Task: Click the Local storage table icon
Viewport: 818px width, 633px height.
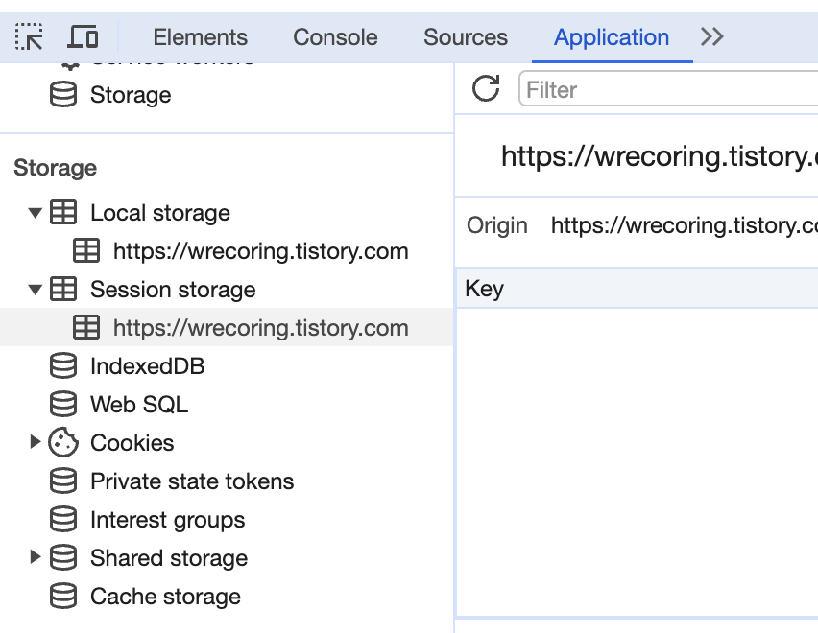Action: [x=63, y=213]
